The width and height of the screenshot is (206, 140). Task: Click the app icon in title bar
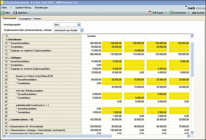pyautogui.click(x=2, y=2)
